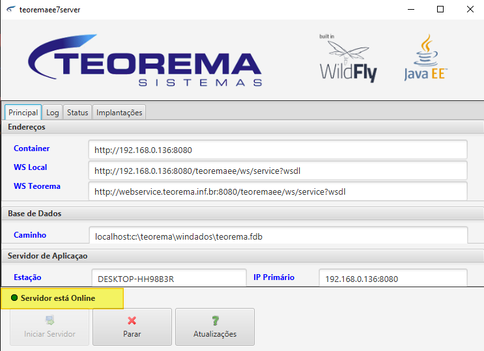The image size is (484, 351).
Task: Click the Container address field
Action: click(x=278, y=150)
